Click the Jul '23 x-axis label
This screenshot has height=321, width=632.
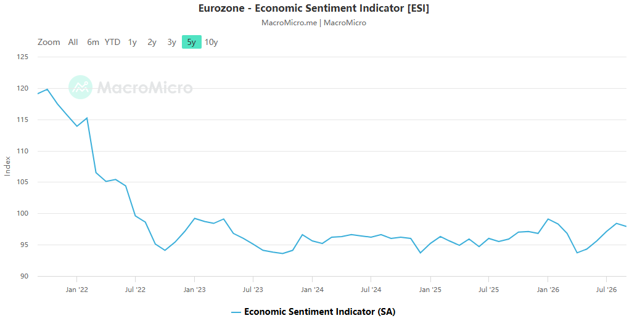253,290
